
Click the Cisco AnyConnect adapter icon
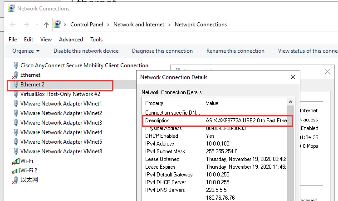pyautogui.click(x=16, y=65)
